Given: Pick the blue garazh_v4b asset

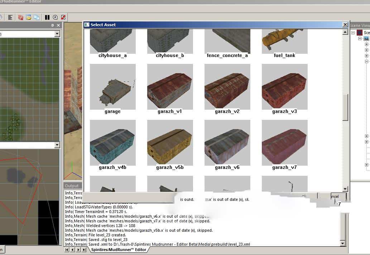Looking at the screenshot, I should [x=112, y=143].
